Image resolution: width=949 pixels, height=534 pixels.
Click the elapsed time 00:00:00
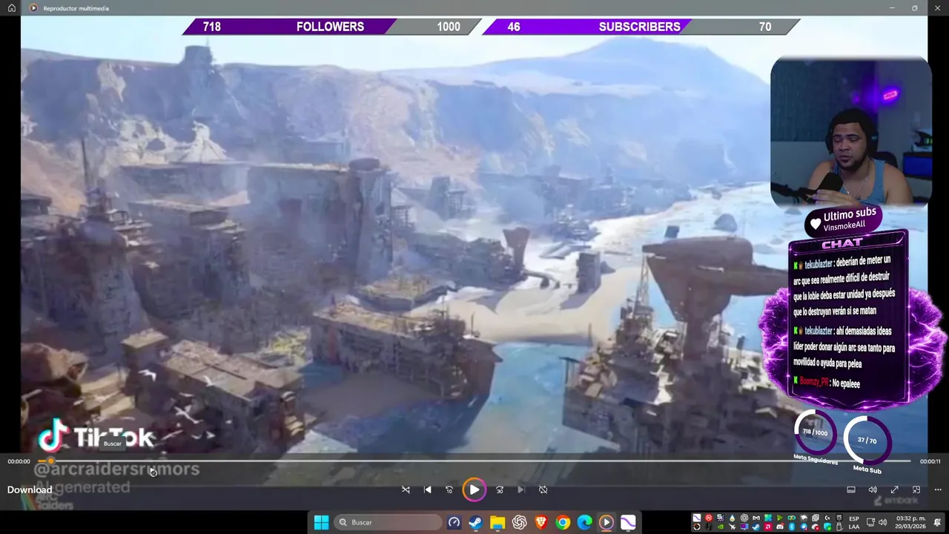tap(19, 461)
